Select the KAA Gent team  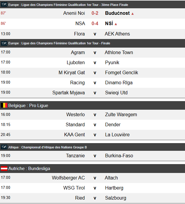74,135
